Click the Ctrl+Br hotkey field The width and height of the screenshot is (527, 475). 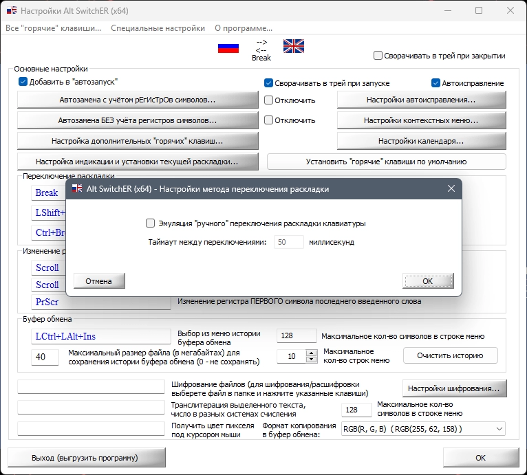(x=49, y=232)
